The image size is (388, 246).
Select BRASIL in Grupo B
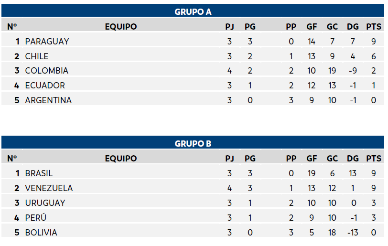point(39,173)
